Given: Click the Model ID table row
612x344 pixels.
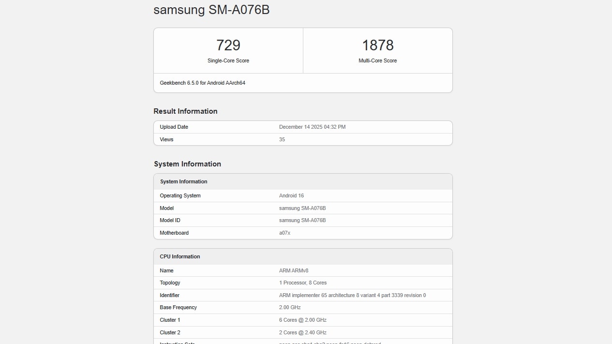Looking at the screenshot, I should 303,220.
